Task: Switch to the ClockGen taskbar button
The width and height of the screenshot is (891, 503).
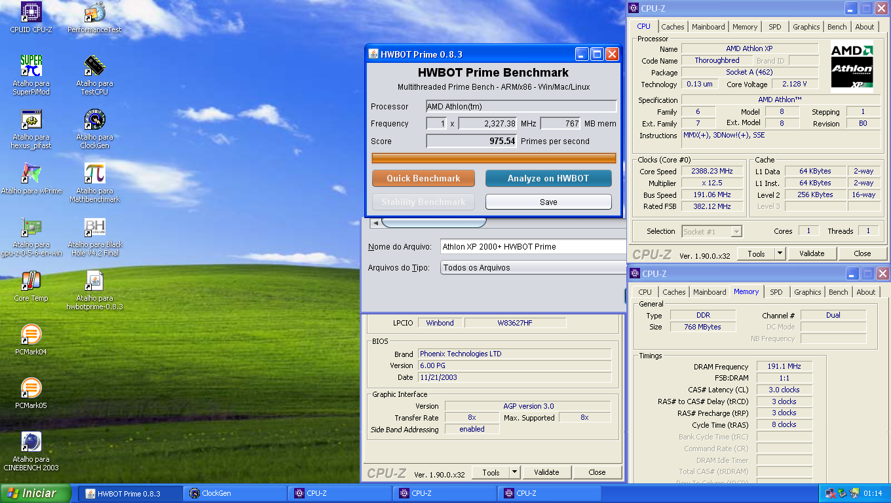Action: 234,493
